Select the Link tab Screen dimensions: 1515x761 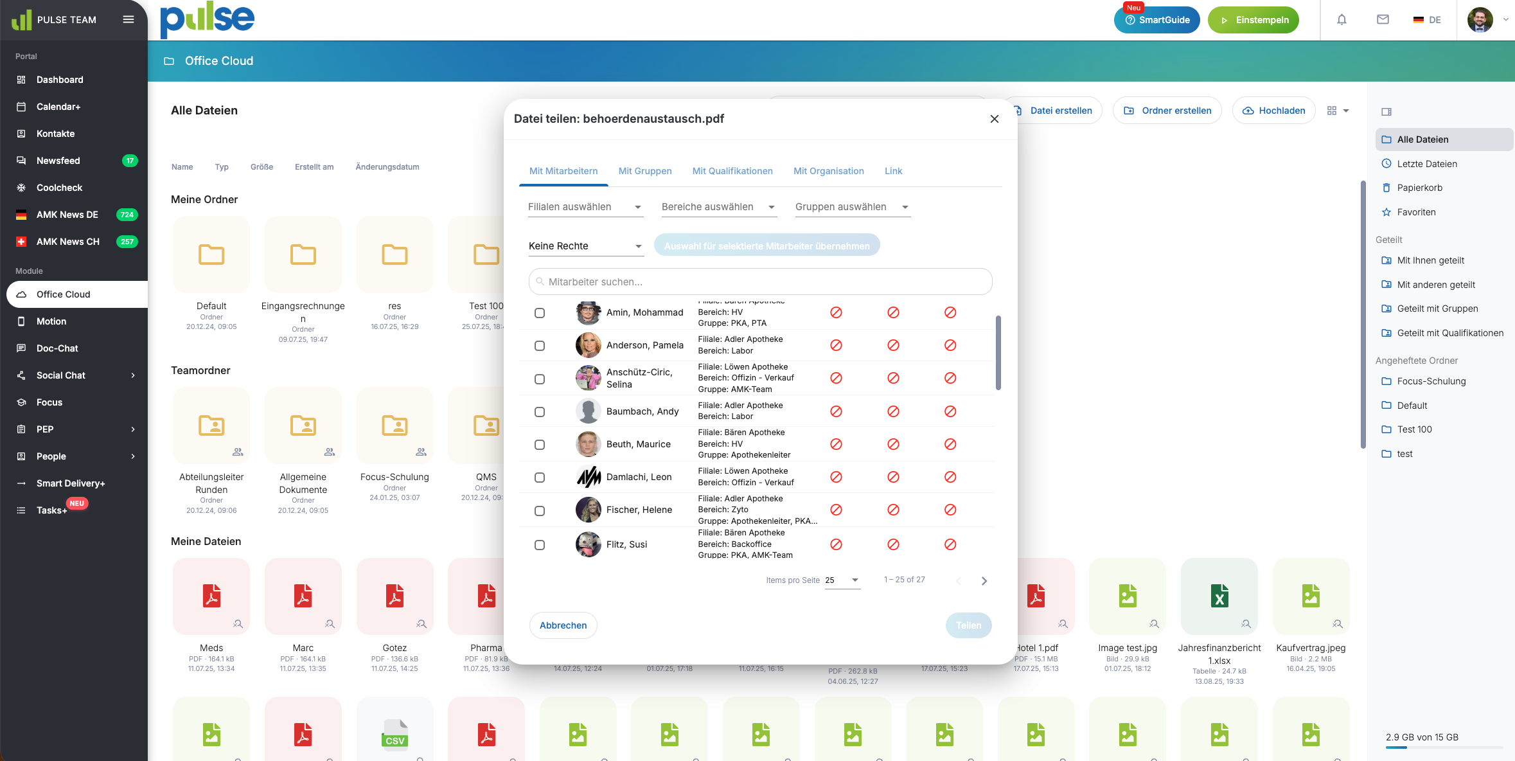[x=893, y=171]
